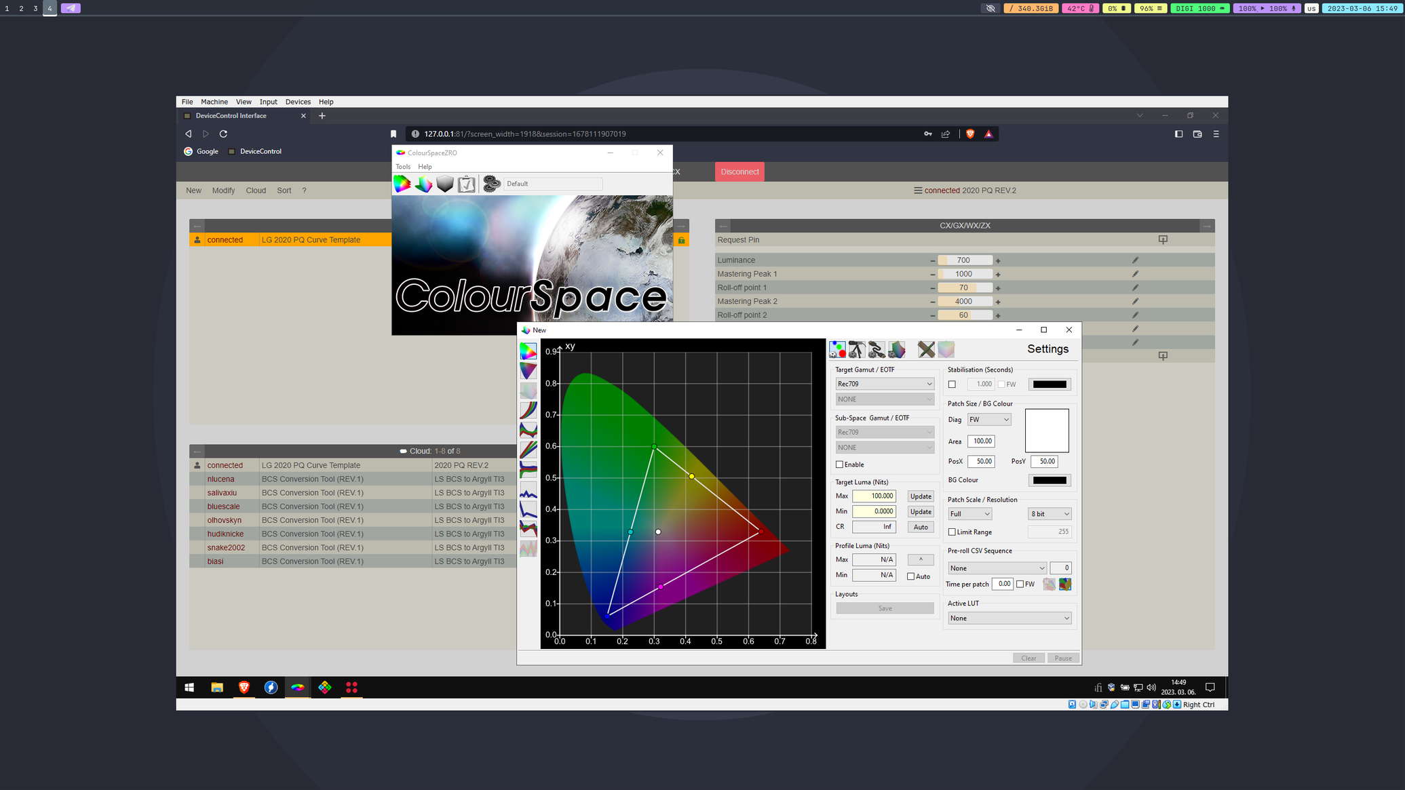
Task: Click the Request Pin upload icon
Action: [x=1163, y=239]
